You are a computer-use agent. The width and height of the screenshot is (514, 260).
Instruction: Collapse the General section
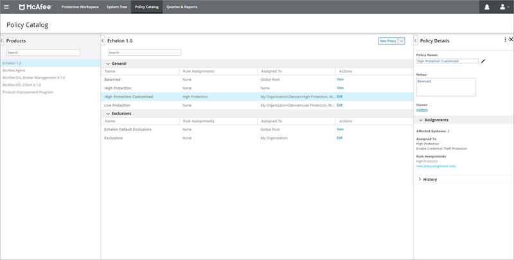click(108, 64)
